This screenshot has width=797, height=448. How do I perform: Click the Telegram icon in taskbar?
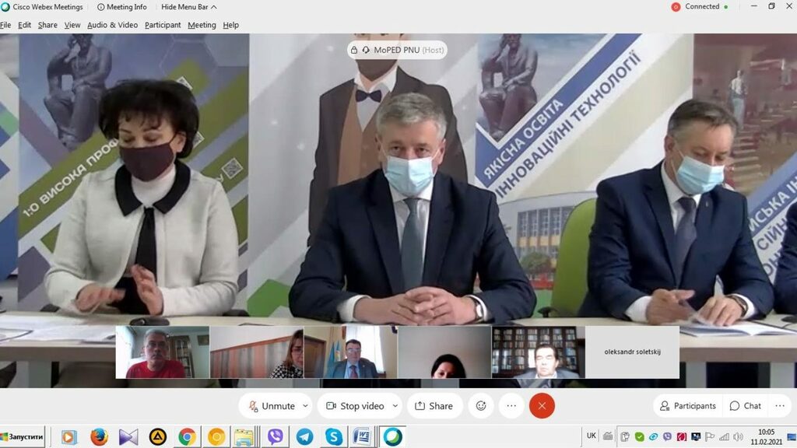click(304, 437)
